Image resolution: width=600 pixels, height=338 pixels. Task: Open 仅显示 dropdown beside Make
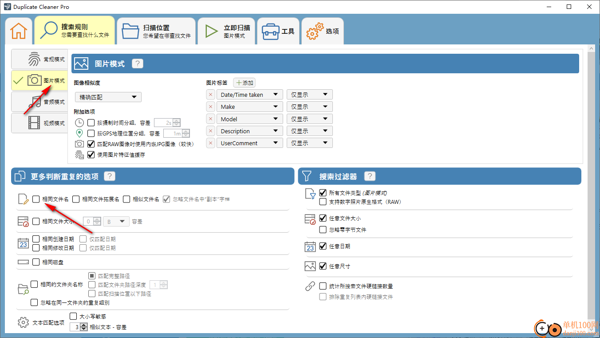pyautogui.click(x=310, y=107)
